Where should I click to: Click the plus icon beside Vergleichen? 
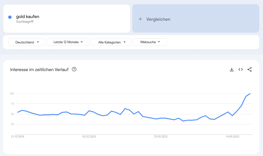(140, 19)
